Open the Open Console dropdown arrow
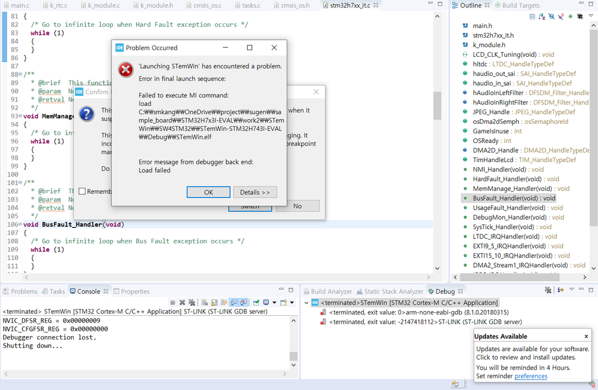Viewport: 598px width, 390px height. (292, 302)
